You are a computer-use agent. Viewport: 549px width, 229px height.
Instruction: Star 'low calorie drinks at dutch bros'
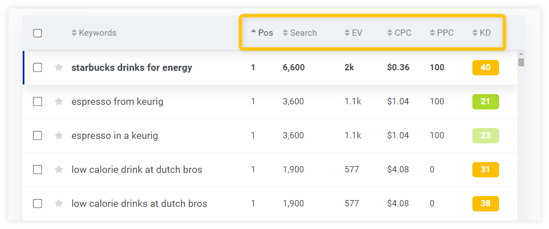point(58,203)
